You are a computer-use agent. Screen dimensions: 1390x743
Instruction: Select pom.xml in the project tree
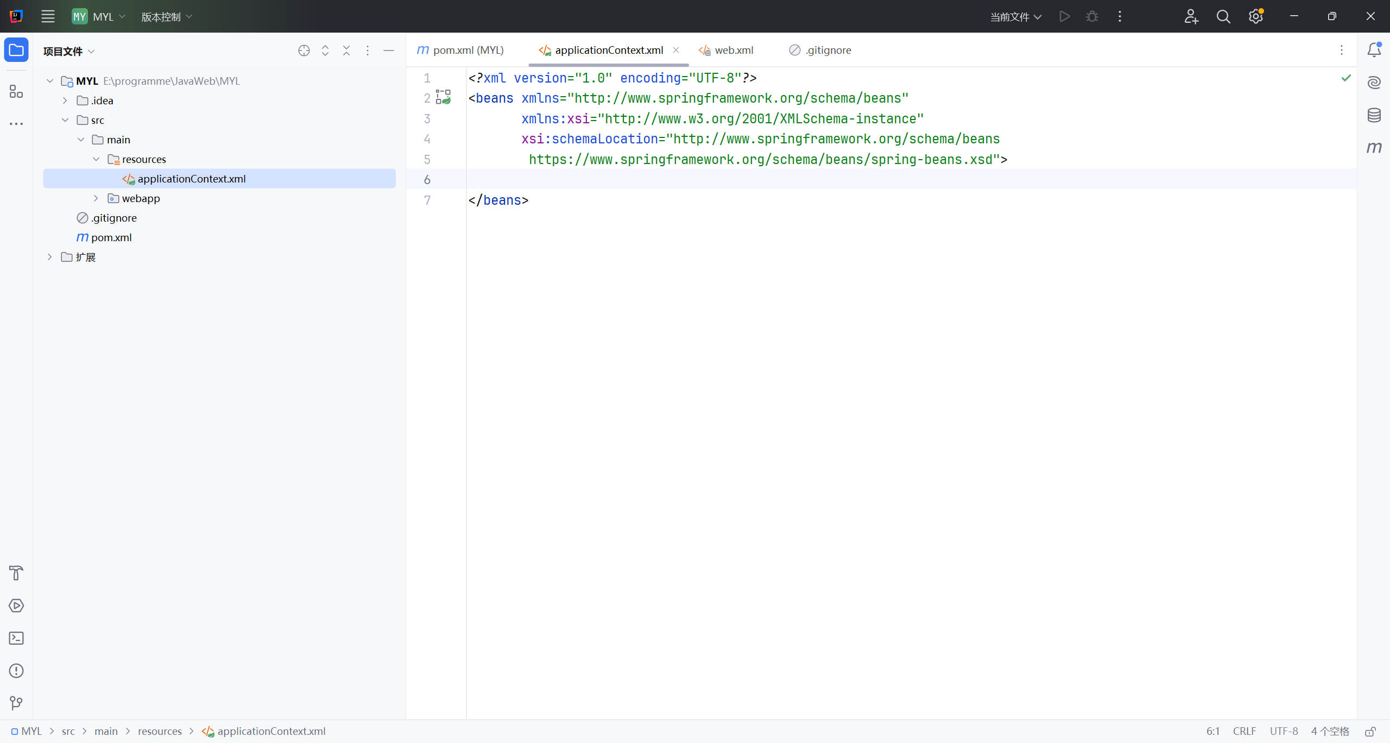tap(111, 237)
